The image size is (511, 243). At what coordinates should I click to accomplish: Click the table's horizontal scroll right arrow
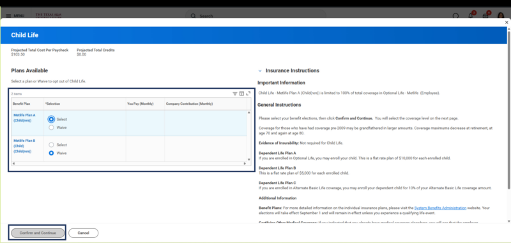pos(245,164)
